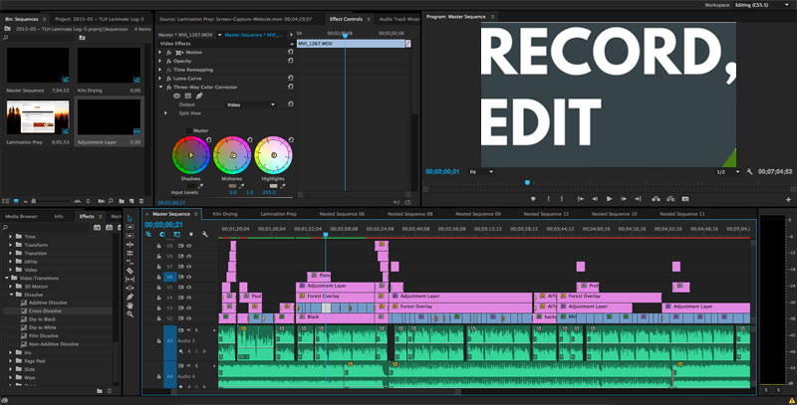Select the Zoom tool in the tools panel
797x405 pixels.
pos(130,313)
